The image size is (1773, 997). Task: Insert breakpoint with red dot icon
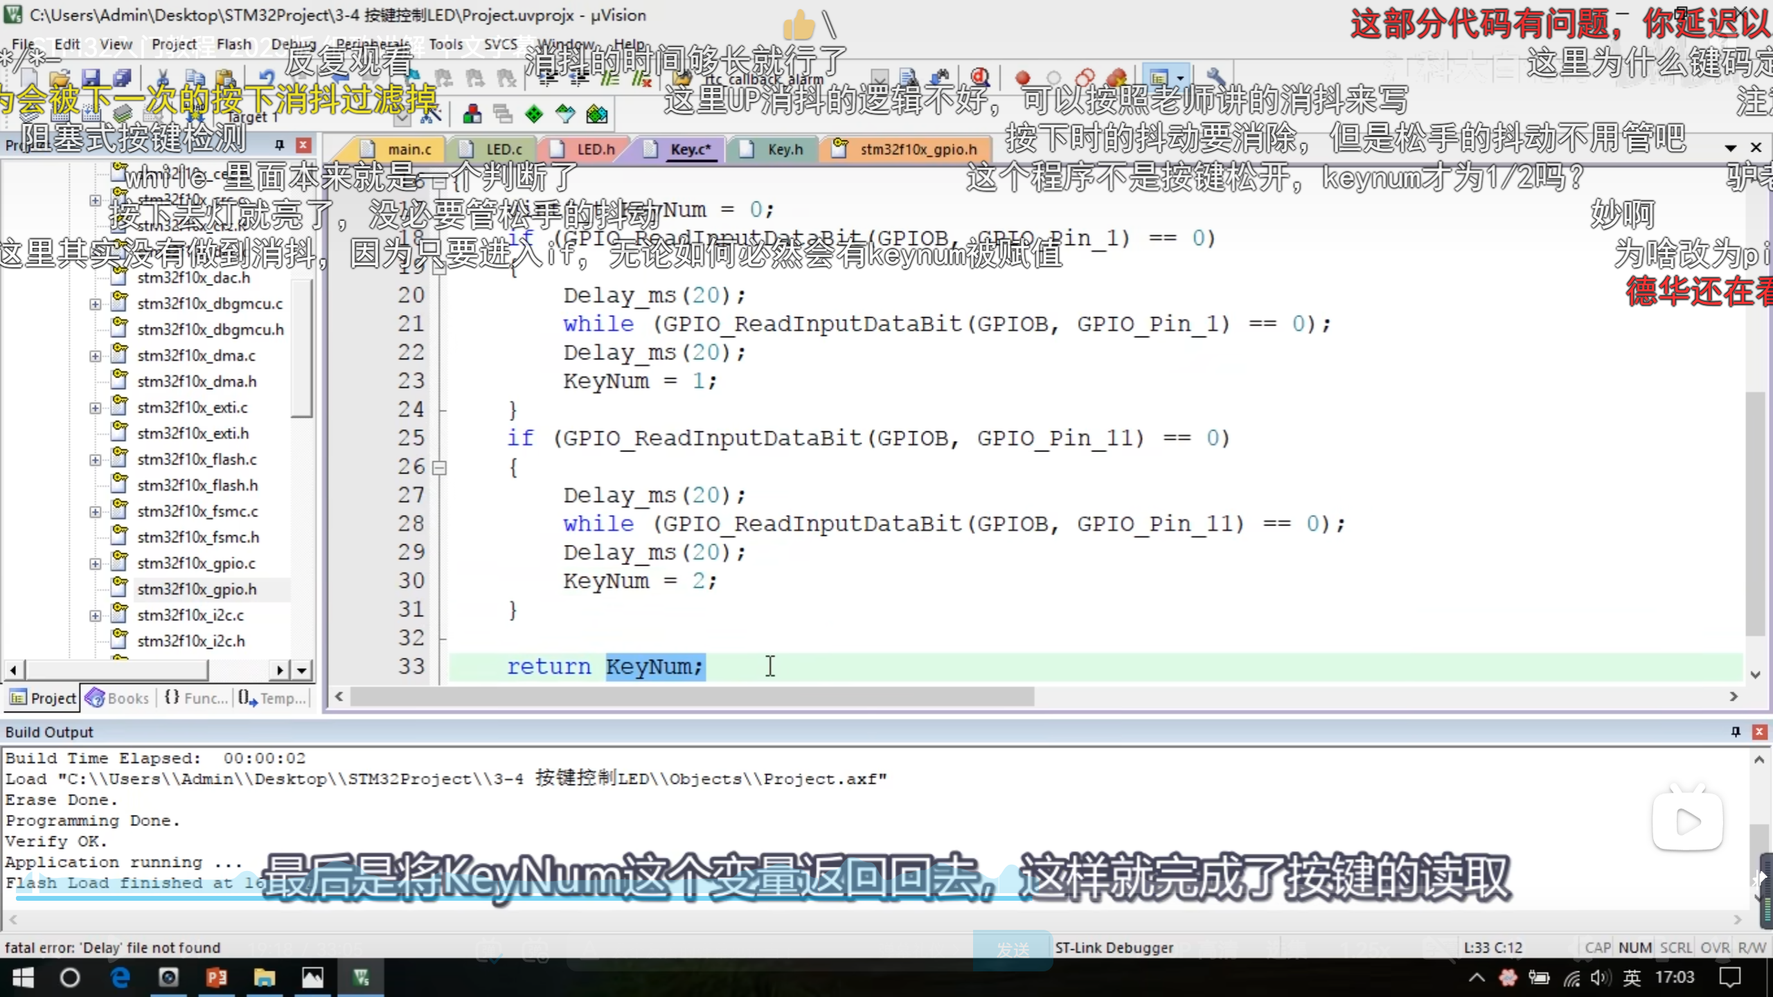1023,78
